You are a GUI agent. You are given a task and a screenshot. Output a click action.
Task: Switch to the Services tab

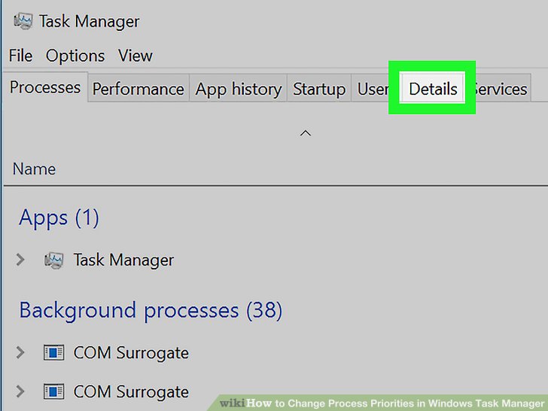[x=500, y=89]
